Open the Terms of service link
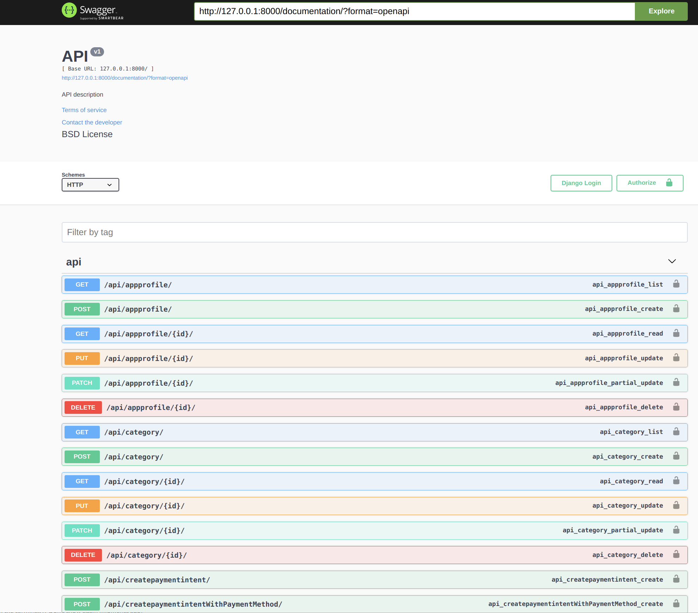 click(84, 110)
